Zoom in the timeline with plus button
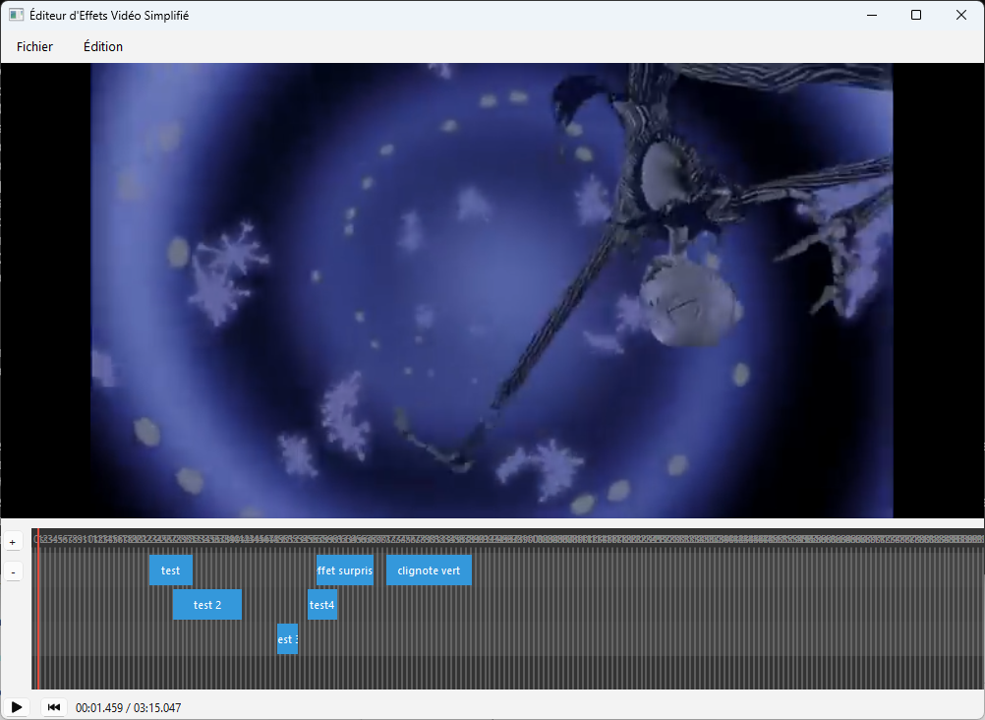 click(x=13, y=542)
